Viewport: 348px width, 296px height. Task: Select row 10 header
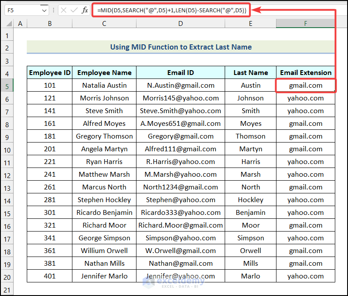tap(7, 149)
